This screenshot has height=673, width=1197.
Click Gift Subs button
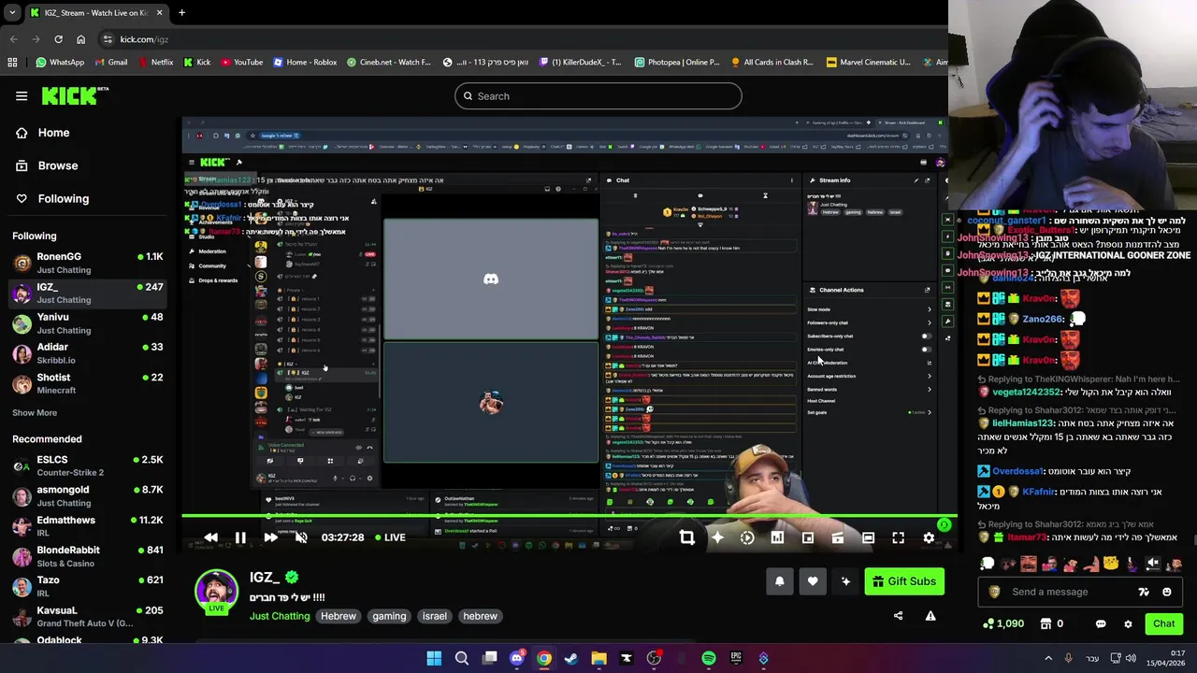pyautogui.click(x=904, y=581)
